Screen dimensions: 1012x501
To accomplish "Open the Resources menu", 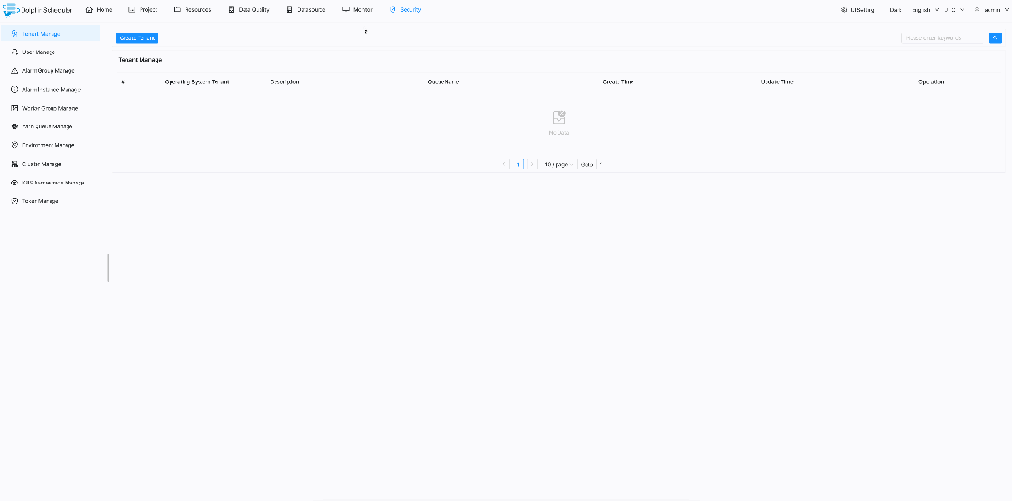I will click(192, 10).
